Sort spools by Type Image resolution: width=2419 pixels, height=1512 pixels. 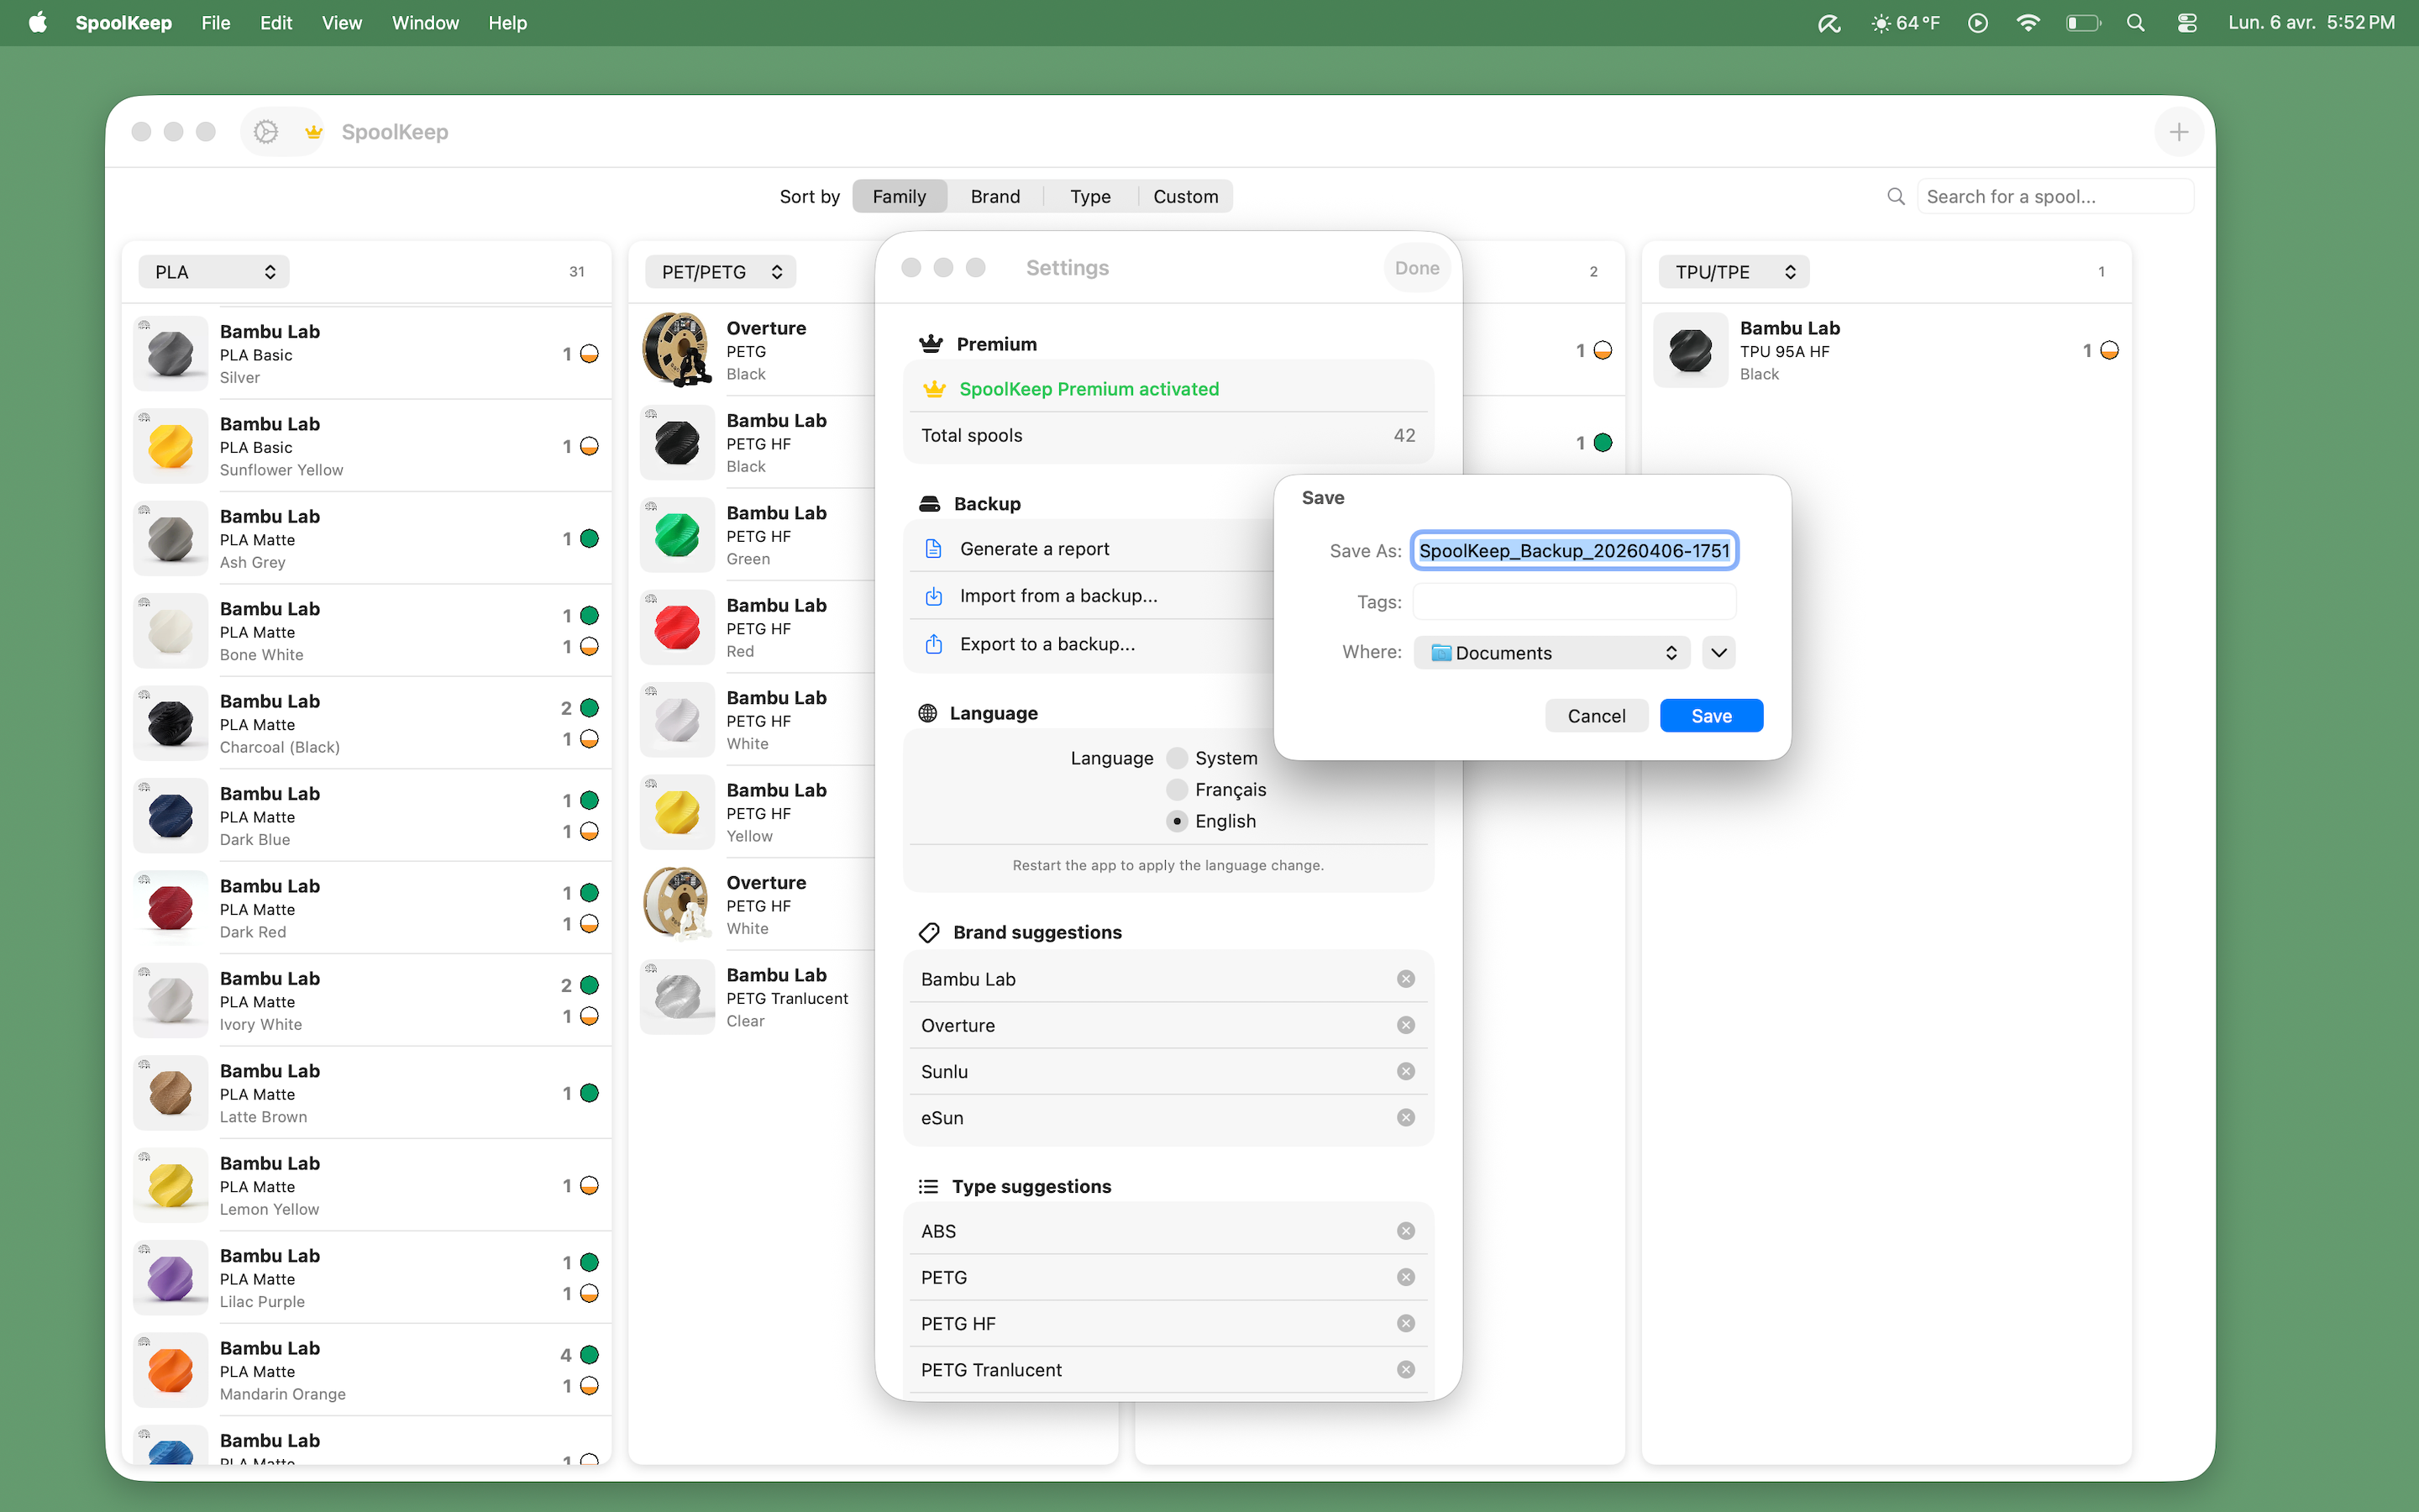tap(1090, 196)
